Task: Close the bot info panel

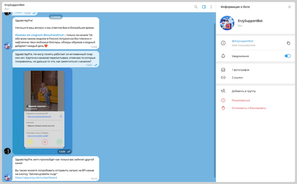Action: pos(289,7)
